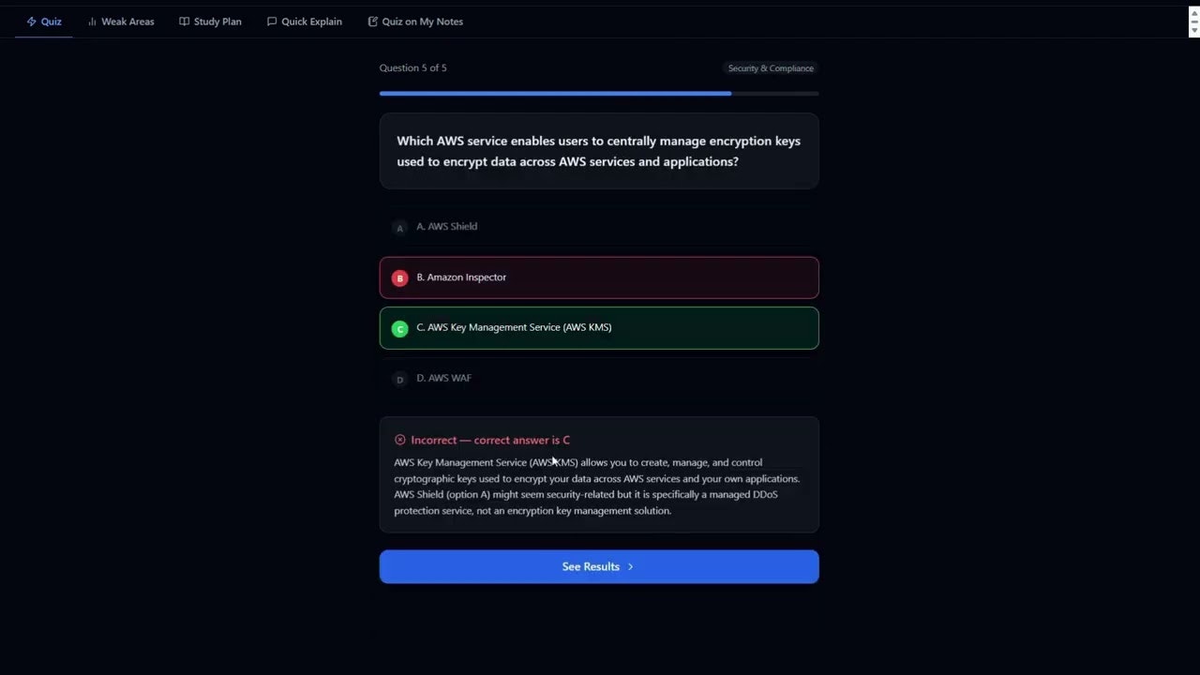Click the lightning bolt Quiz icon

point(31,21)
